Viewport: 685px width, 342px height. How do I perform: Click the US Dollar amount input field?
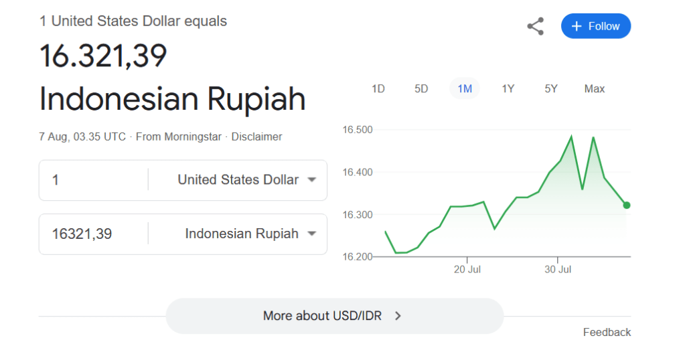(94, 180)
